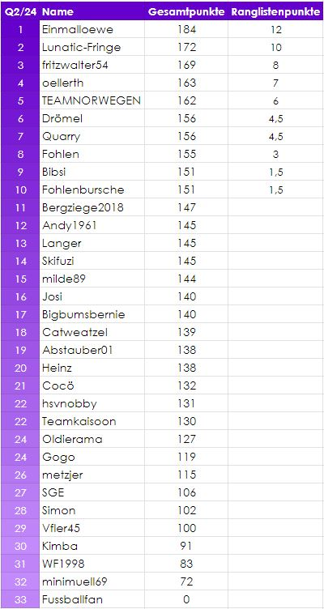The height and width of the screenshot is (609, 324).
Task: Click the Lunatic-Fringe name cell
Action: [92, 48]
